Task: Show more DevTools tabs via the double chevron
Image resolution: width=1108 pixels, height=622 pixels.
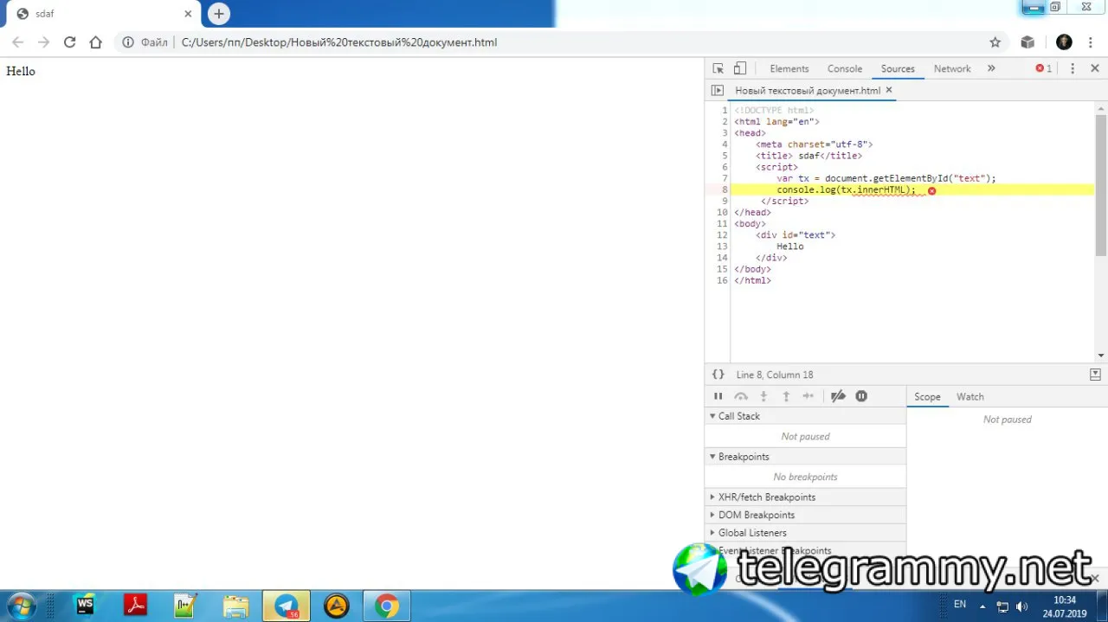Action: [x=991, y=68]
